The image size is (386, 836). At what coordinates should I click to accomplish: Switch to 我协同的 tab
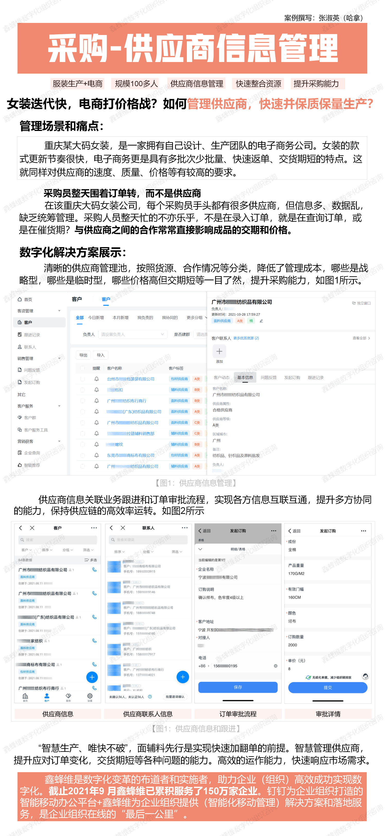pos(170,317)
